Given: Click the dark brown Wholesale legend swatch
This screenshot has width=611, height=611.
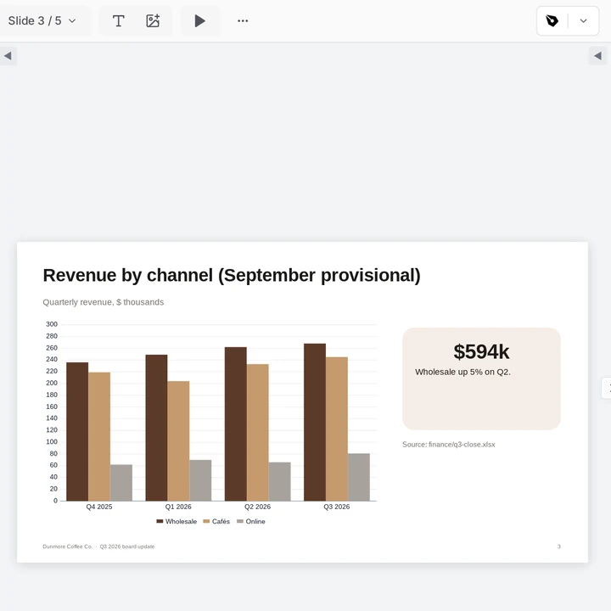Looking at the screenshot, I should (160, 521).
